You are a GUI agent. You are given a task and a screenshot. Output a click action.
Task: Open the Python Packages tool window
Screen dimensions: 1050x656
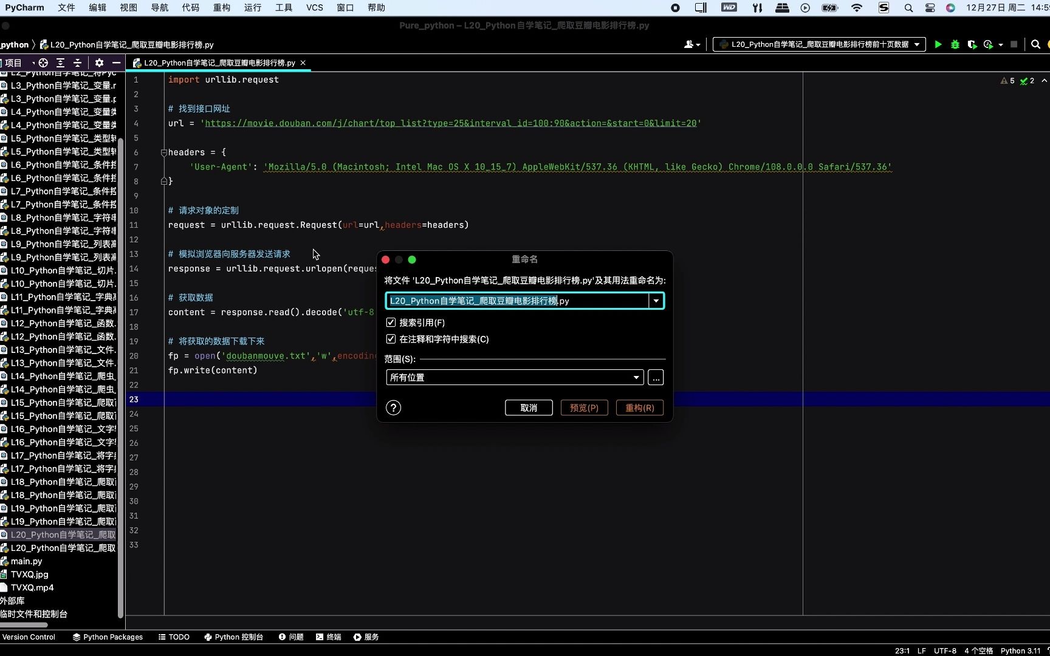pos(108,637)
